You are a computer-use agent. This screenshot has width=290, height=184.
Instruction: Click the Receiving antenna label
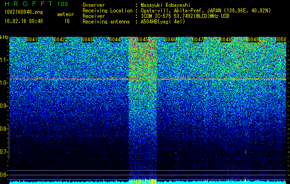point(106,22)
